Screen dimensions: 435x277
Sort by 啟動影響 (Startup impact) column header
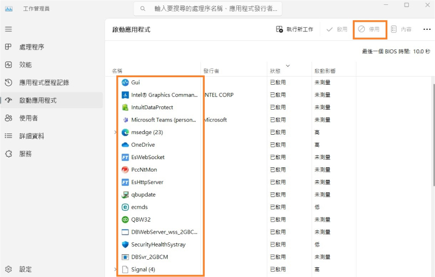point(325,71)
